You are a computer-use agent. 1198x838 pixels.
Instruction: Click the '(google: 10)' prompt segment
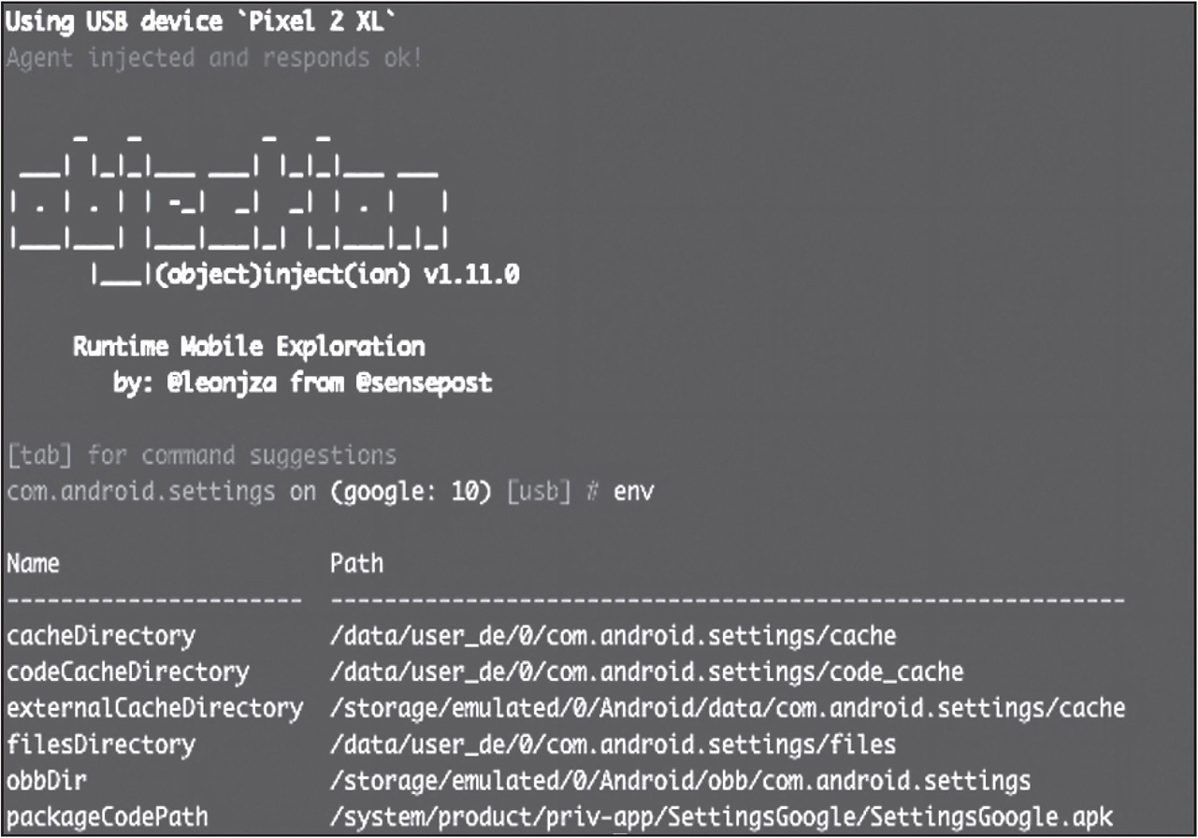pos(411,491)
